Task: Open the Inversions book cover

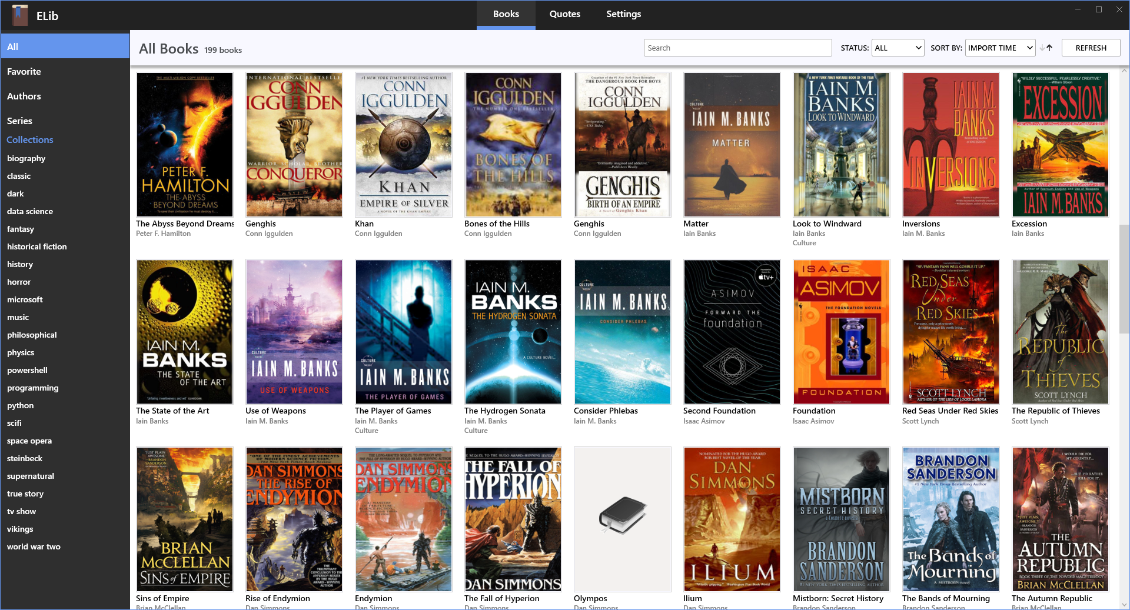Action: 951,145
